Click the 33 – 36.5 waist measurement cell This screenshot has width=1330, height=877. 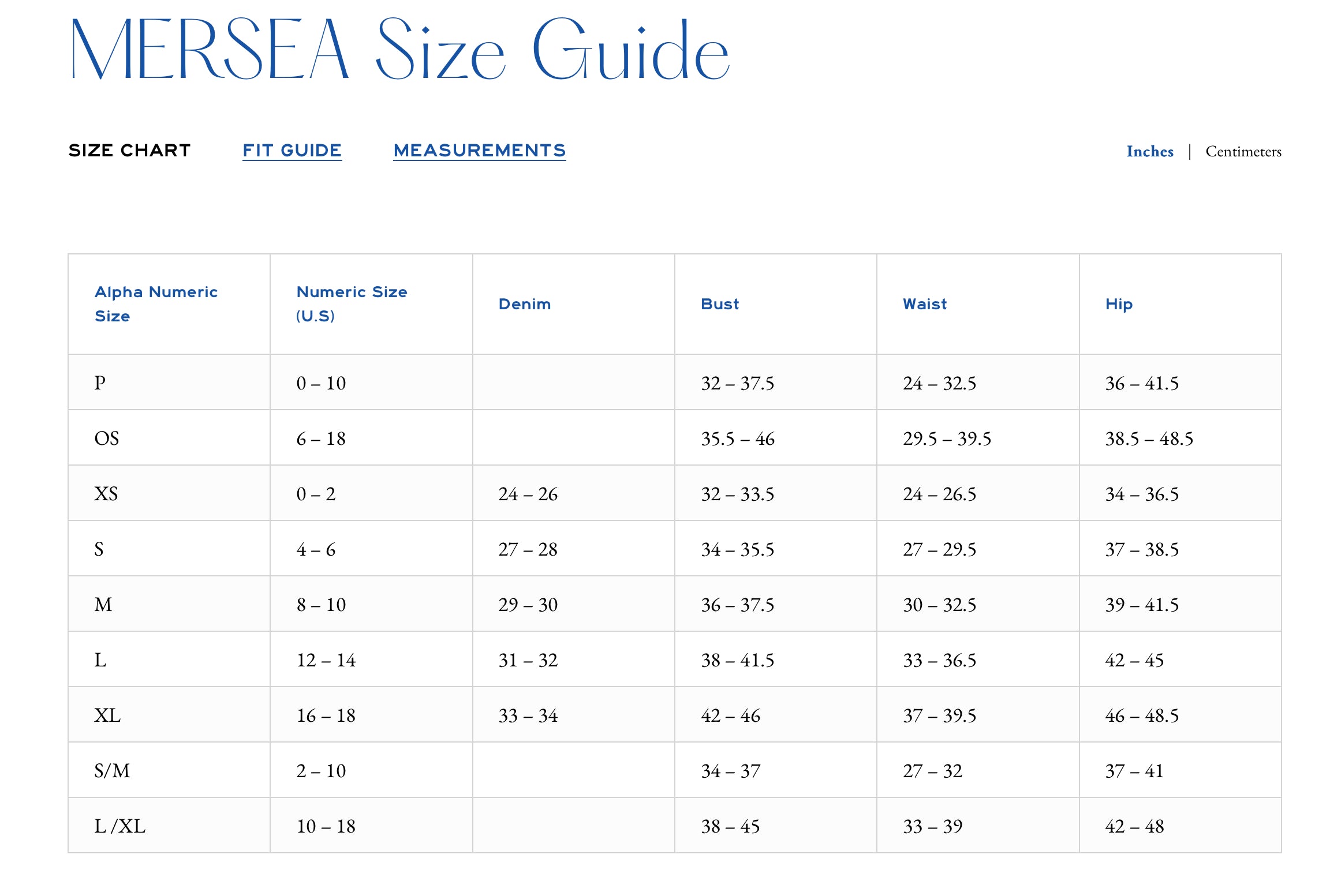(x=939, y=660)
